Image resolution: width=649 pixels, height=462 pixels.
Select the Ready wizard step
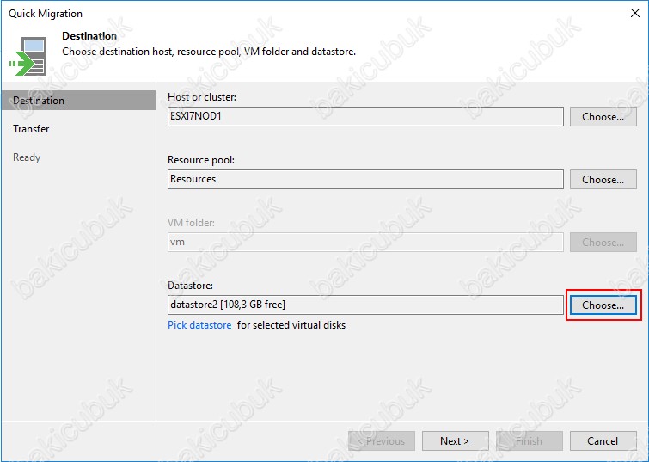point(27,157)
